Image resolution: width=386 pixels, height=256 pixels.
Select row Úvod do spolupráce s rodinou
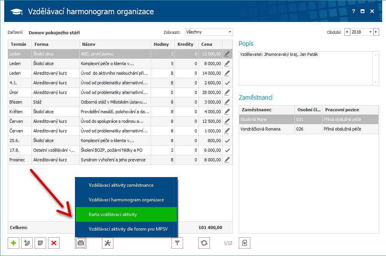pyautogui.click(x=120, y=121)
